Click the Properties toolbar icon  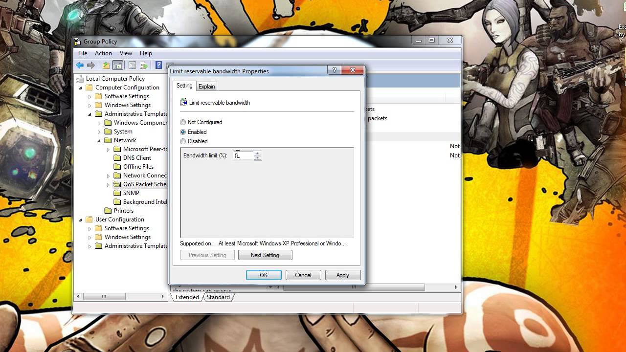[132, 65]
